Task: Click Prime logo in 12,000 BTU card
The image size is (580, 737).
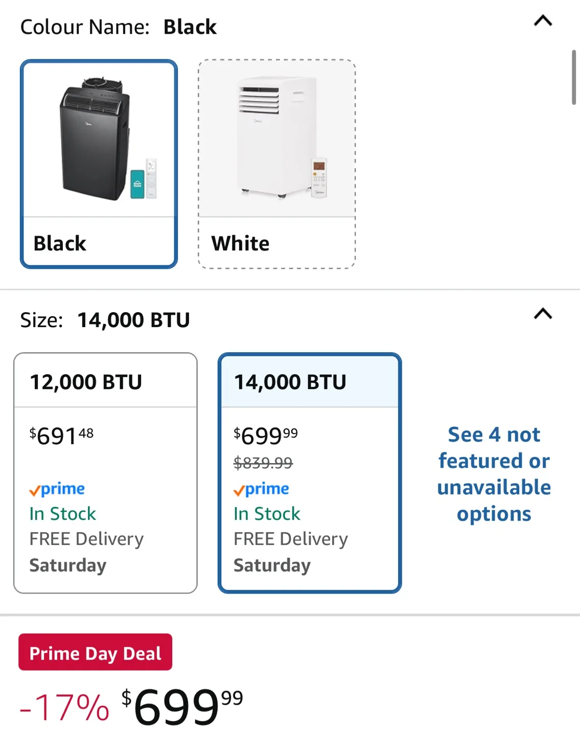Action: 57,489
